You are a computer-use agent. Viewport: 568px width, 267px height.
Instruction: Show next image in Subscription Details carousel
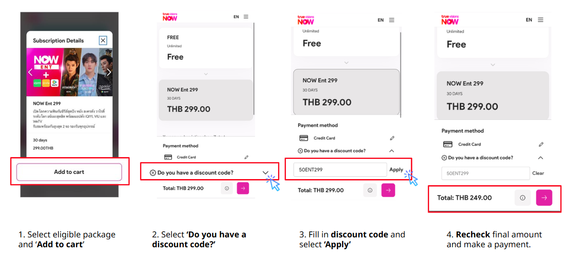[x=109, y=72]
